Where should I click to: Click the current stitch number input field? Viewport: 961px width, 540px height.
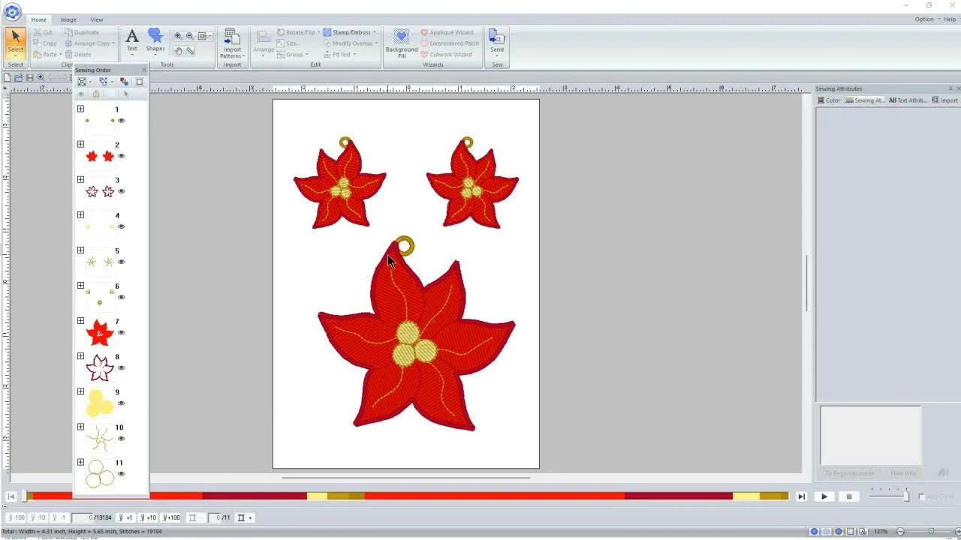tap(83, 517)
